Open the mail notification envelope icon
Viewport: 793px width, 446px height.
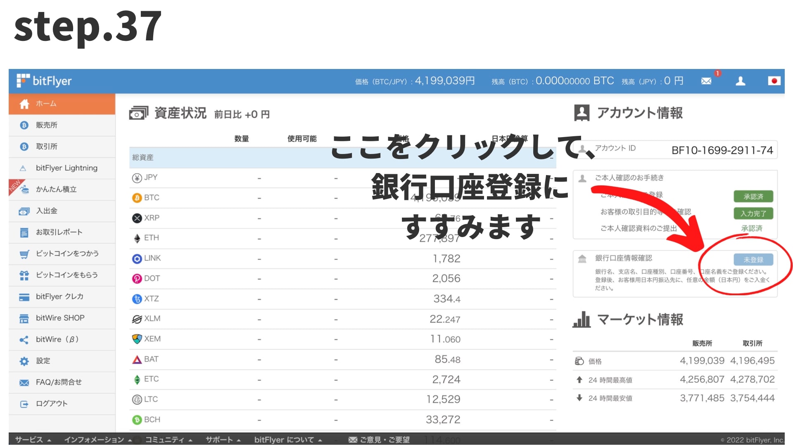pyautogui.click(x=706, y=81)
